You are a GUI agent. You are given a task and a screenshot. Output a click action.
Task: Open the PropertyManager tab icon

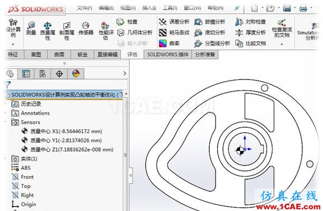click(x=26, y=73)
